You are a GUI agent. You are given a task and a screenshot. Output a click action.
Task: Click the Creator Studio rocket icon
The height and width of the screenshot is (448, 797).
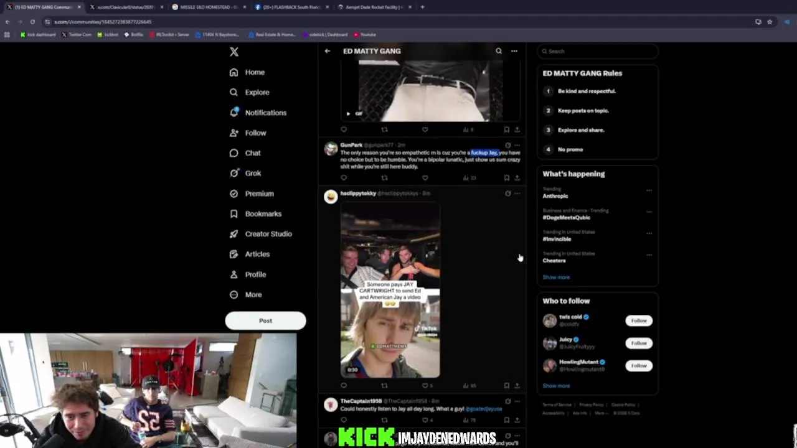pos(233,234)
